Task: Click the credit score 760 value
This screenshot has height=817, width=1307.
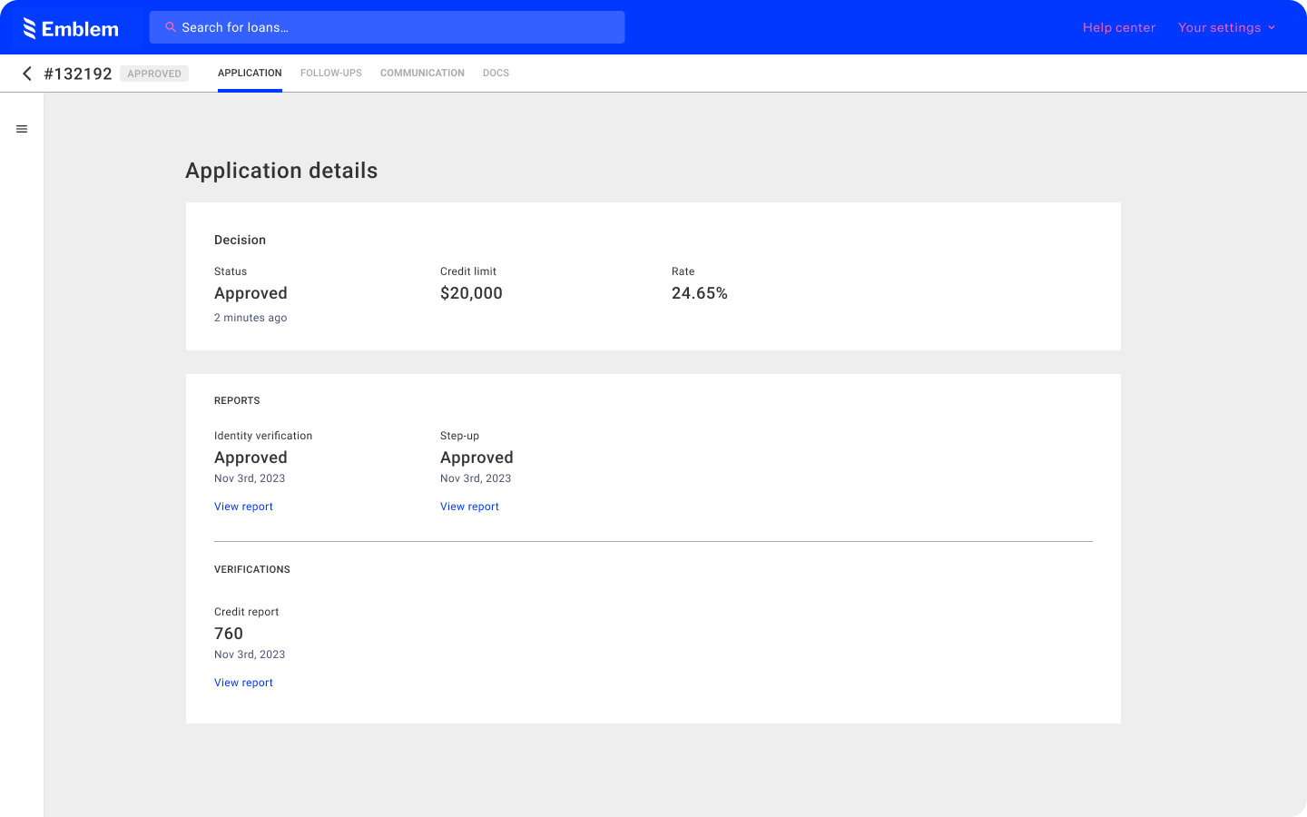Action: pyautogui.click(x=229, y=633)
